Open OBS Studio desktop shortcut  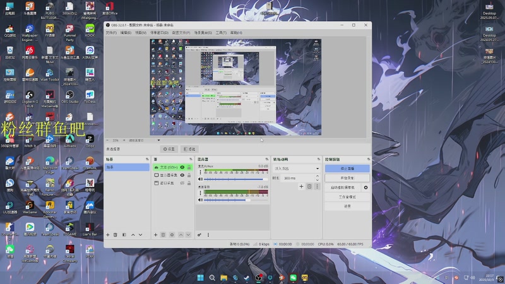tap(69, 97)
